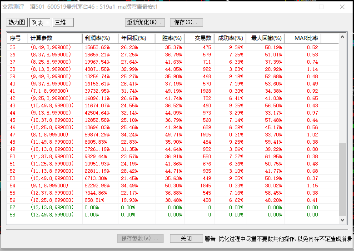The width and height of the screenshot is (354, 251).
Task: Sort by the 胜率(%) column header
Action: (170, 38)
